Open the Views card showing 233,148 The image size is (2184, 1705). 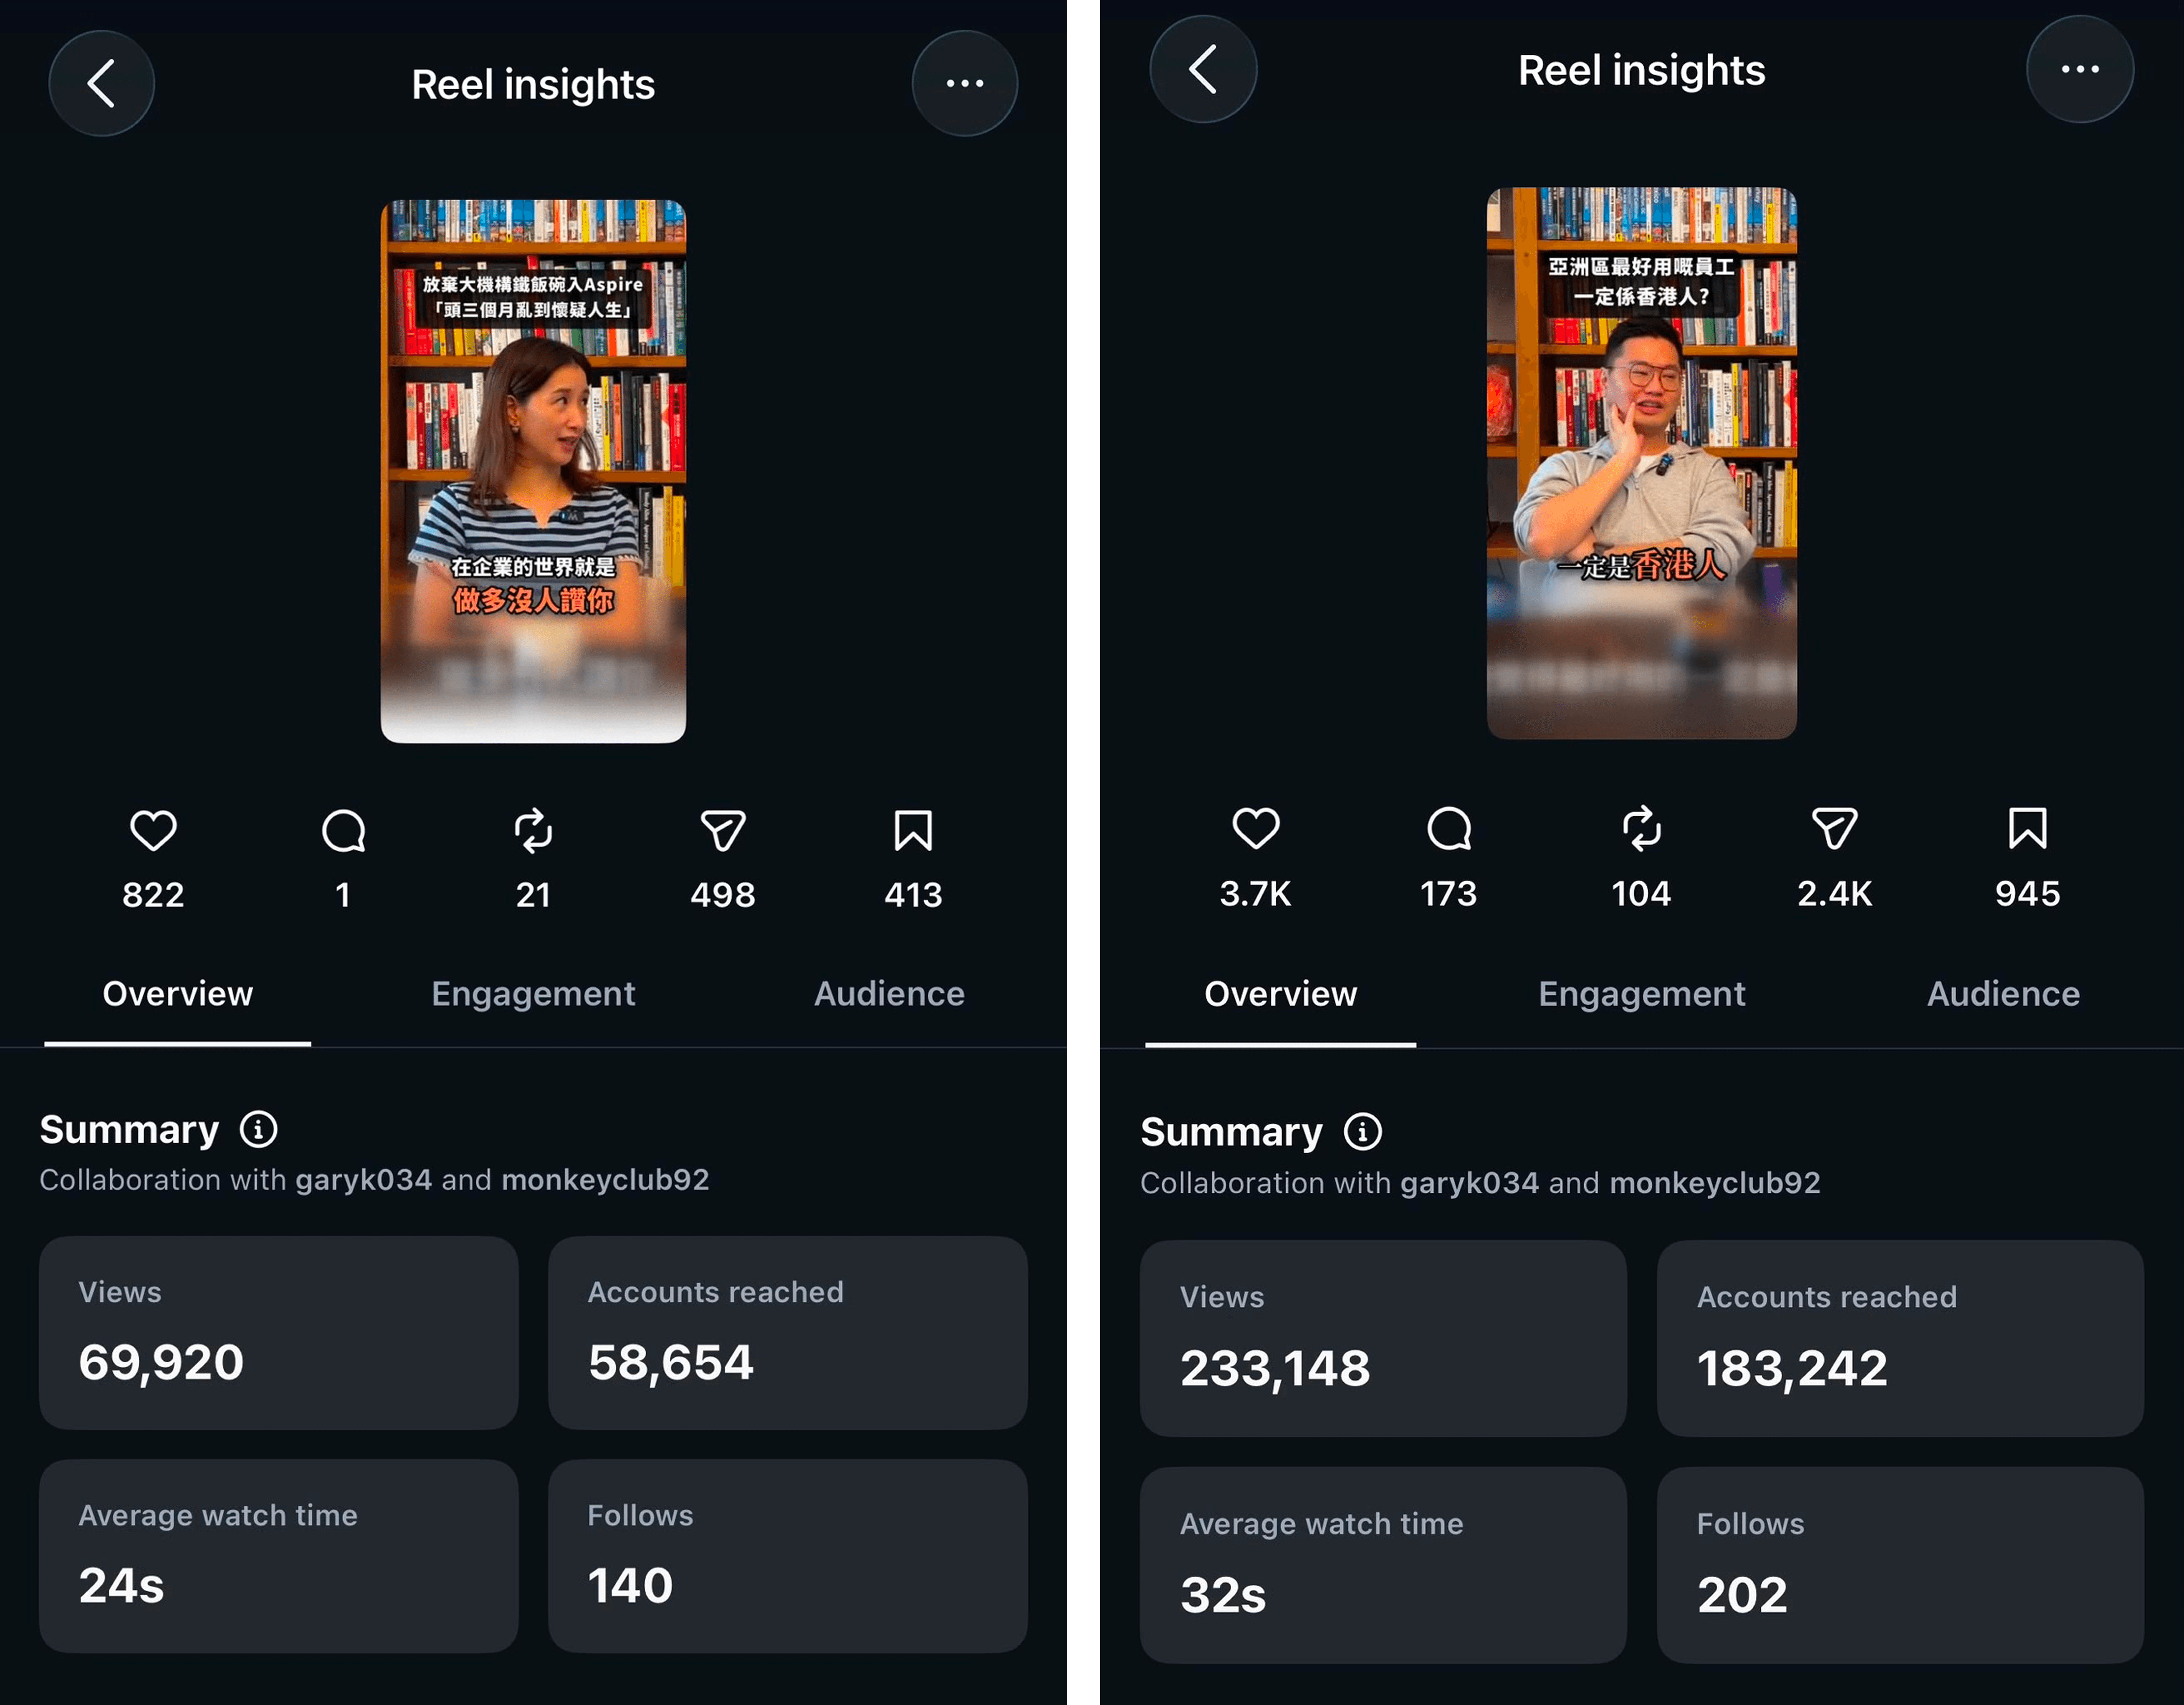(1383, 1339)
